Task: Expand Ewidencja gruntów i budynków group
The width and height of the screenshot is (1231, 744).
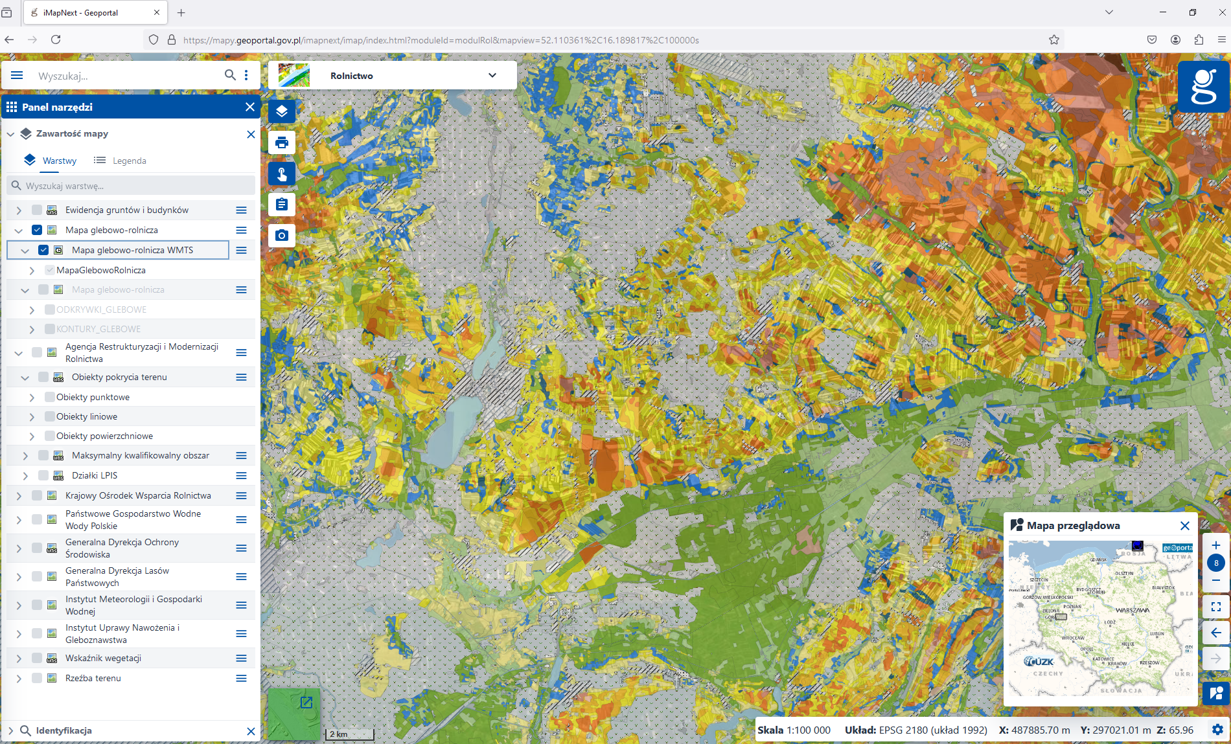Action: [x=19, y=210]
